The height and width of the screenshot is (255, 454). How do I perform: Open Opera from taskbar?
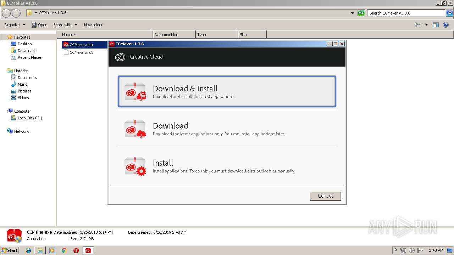tap(76, 250)
